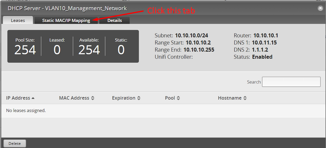Click the Hostname column sort arrows

(x=245, y=98)
